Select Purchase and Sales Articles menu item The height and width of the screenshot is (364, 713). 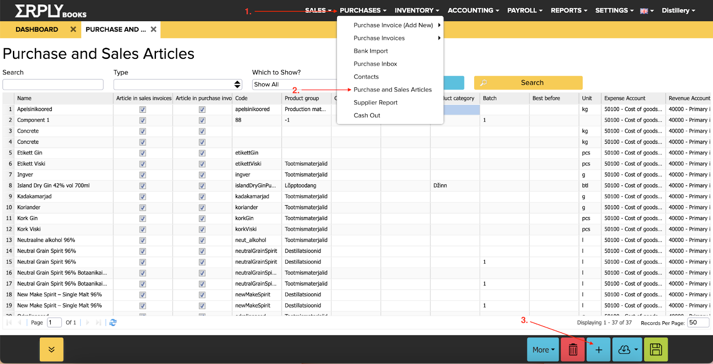(392, 90)
